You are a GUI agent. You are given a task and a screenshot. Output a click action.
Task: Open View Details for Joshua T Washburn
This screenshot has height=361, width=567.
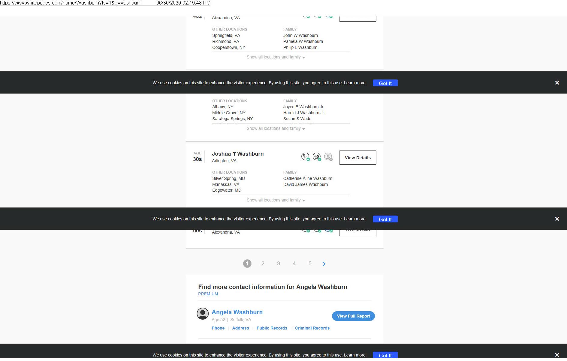357,158
